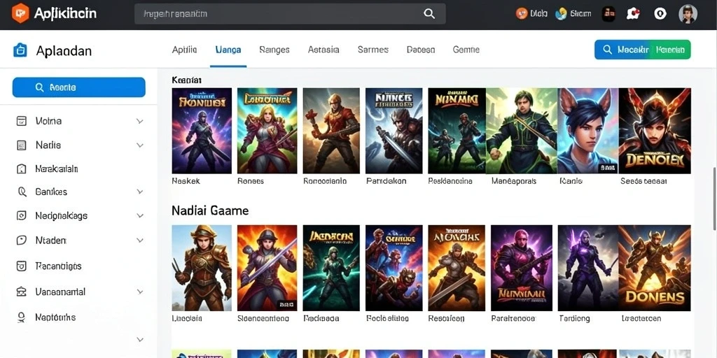717x358 pixels.
Task: Expand the Nedgnakags sidebar section
Action: tap(140, 215)
